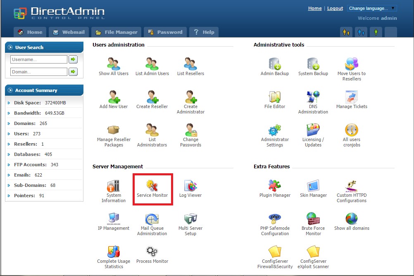The height and width of the screenshot is (276, 414).
Task: Submit the username search arrow button
Action: coord(73,59)
